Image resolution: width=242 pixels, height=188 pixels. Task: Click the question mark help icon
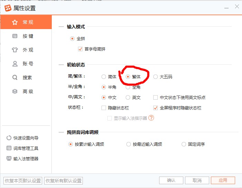click(x=151, y=118)
